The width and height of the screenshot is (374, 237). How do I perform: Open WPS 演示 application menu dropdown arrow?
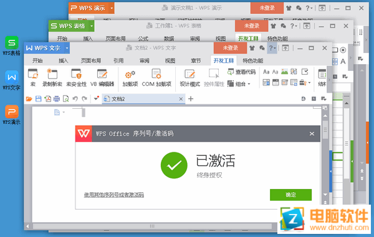[112, 8]
